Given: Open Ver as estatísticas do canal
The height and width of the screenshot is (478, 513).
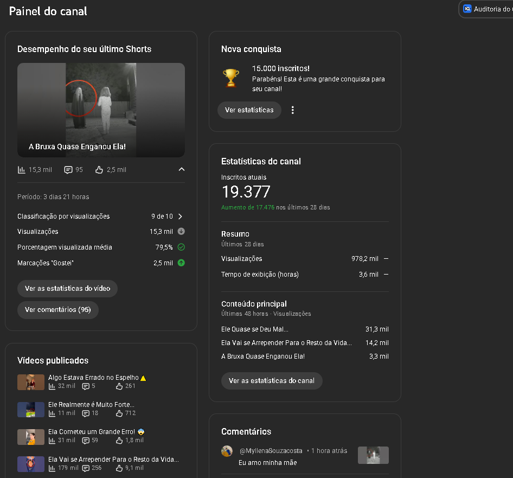Looking at the screenshot, I should point(271,381).
